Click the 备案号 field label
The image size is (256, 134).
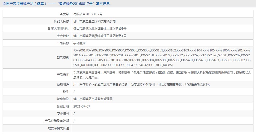64,14
